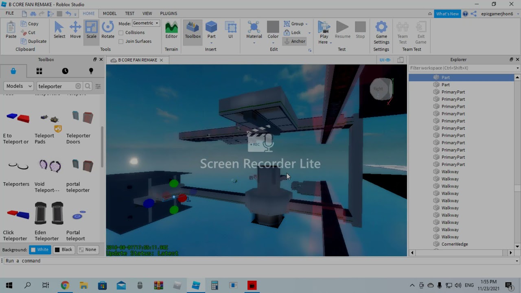521x293 pixels.
Task: Pick the Teleport Pads model thumbnail
Action: (50, 119)
